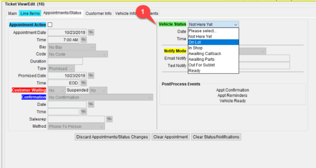The width and height of the screenshot is (316, 168).
Task: Expand the Bay dropdown
Action: pyautogui.click(x=72, y=47)
